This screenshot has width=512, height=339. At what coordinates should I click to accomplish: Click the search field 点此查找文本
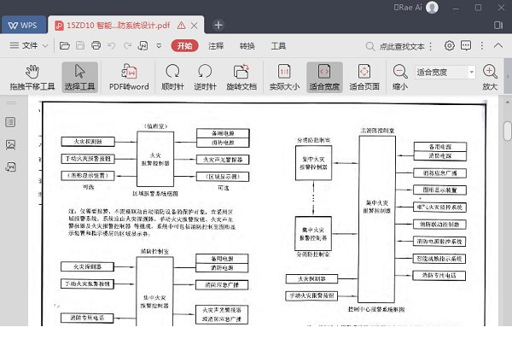[x=402, y=47]
